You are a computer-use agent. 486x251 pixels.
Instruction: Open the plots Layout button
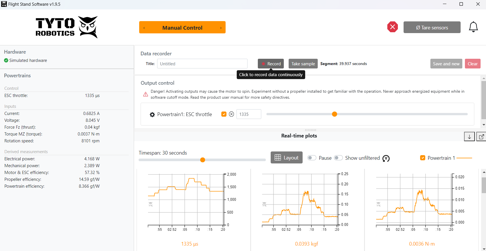point(286,157)
